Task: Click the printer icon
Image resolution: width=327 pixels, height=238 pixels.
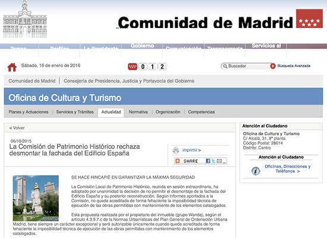Action: [x=176, y=150]
